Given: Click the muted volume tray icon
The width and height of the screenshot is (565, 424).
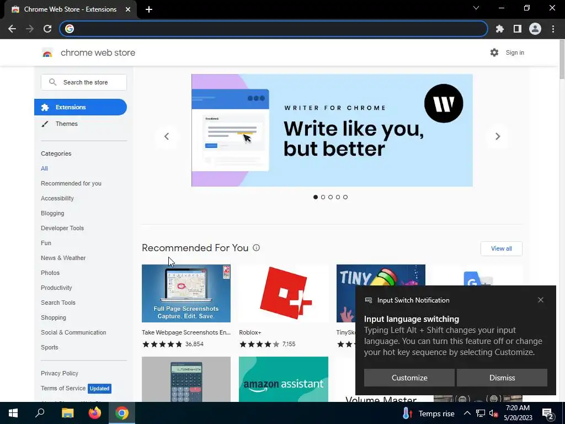Looking at the screenshot, I should 494,413.
